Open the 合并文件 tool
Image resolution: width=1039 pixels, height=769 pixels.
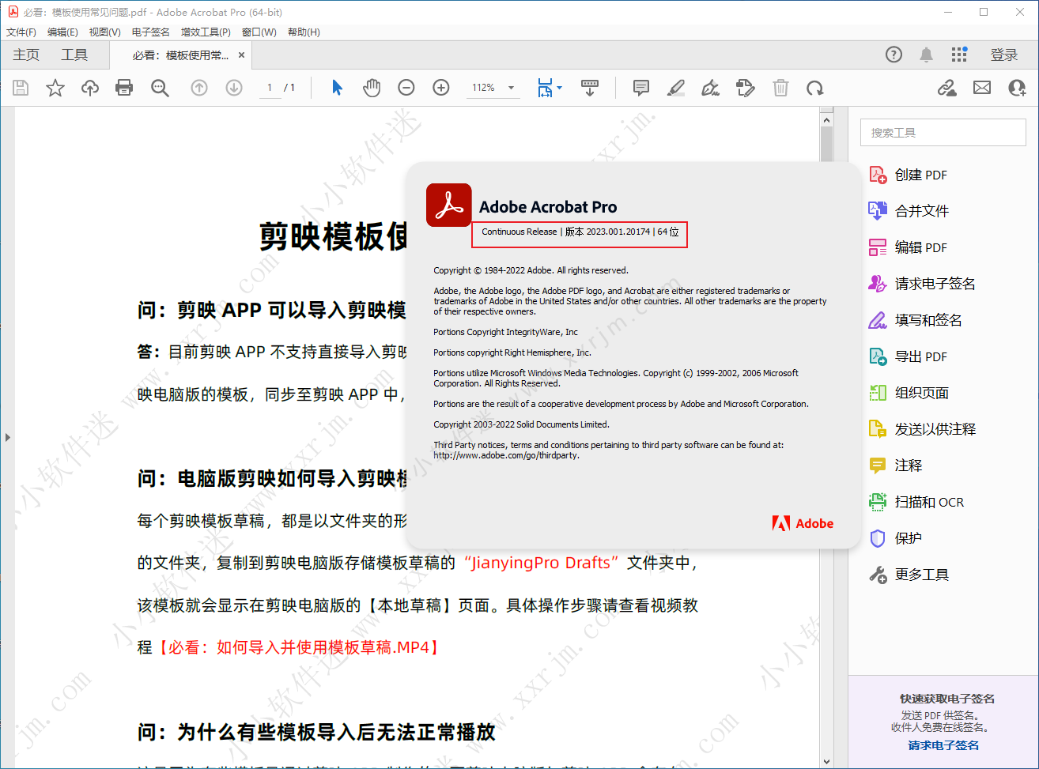(x=909, y=211)
